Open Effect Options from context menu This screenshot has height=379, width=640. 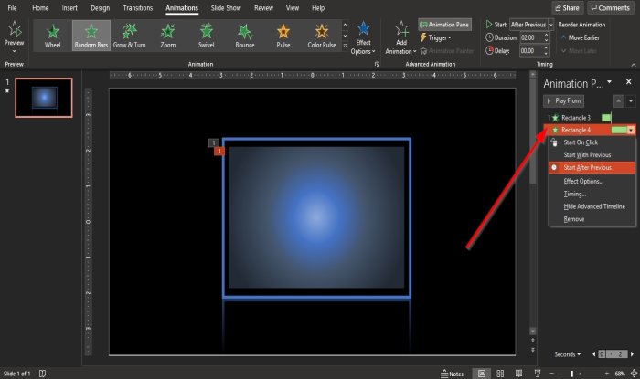click(592, 181)
